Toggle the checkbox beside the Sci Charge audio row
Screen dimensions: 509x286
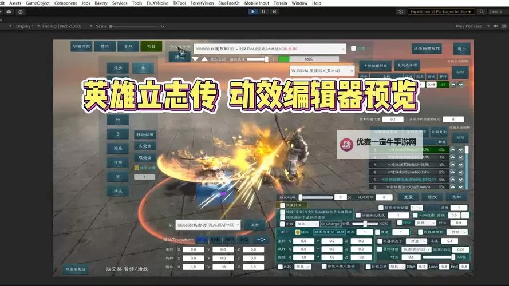click(282, 224)
